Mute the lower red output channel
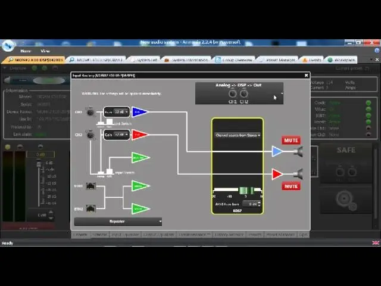Viewport: 381px width, 286px height. pos(291,186)
